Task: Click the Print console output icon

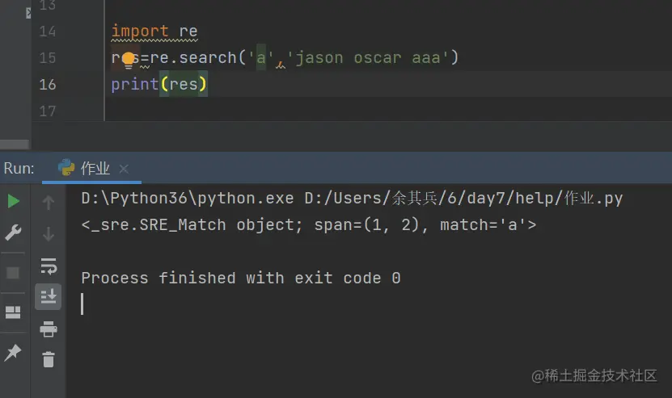Action: click(49, 329)
